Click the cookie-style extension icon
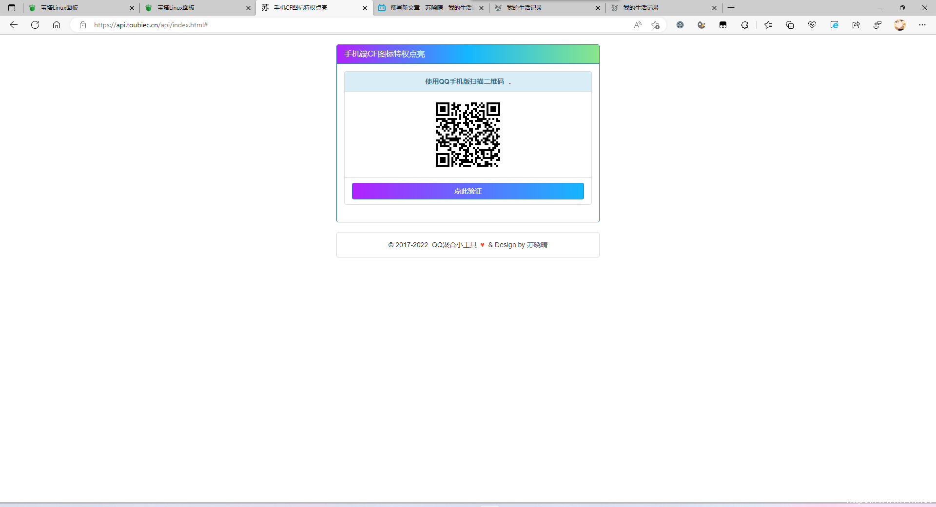 click(x=702, y=25)
